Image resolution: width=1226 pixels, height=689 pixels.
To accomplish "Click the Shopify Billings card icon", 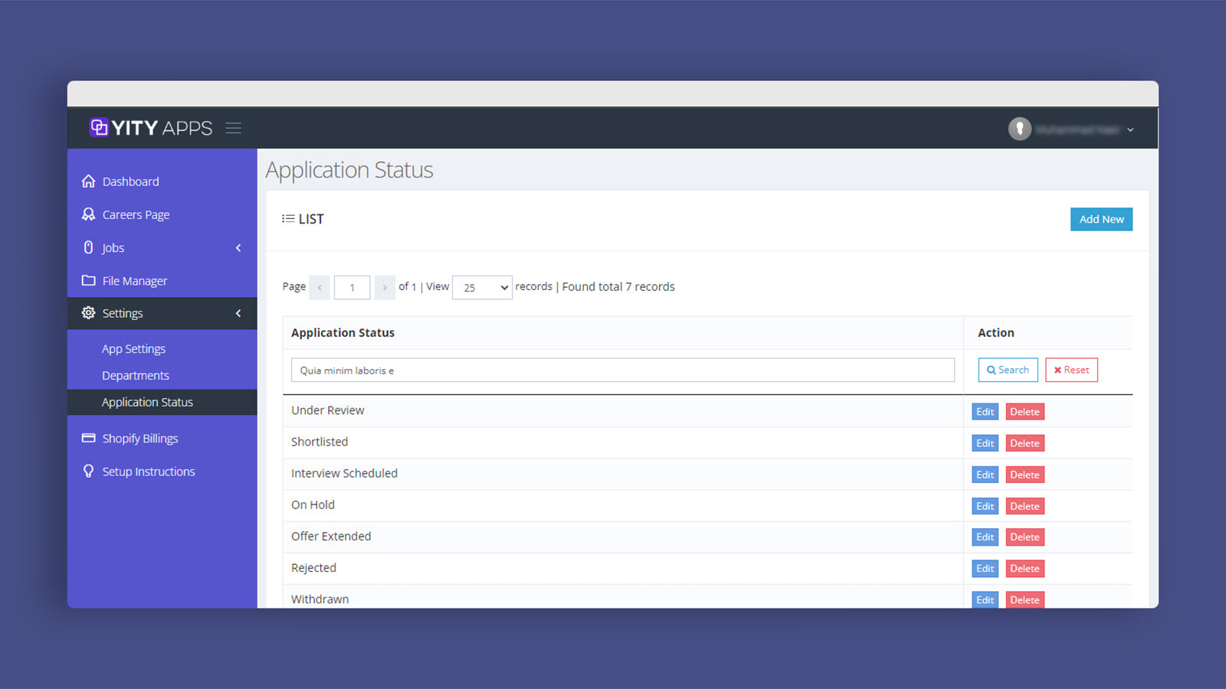I will click(x=89, y=438).
